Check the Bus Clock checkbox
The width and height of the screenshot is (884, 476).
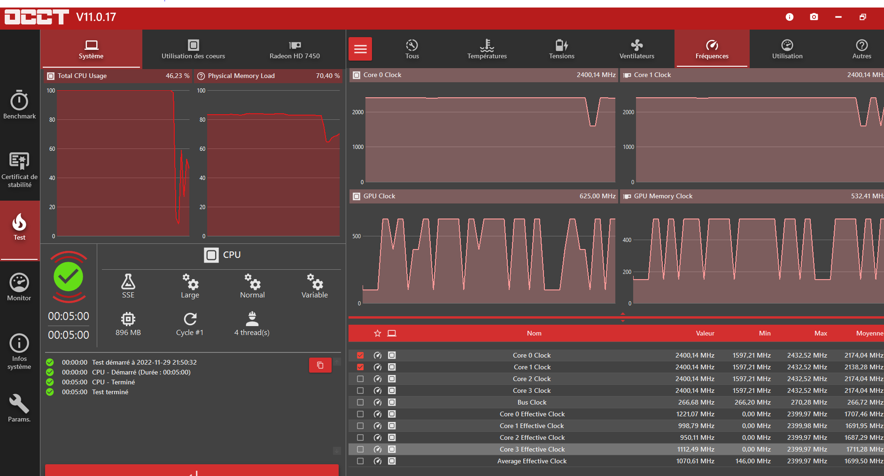[360, 402]
